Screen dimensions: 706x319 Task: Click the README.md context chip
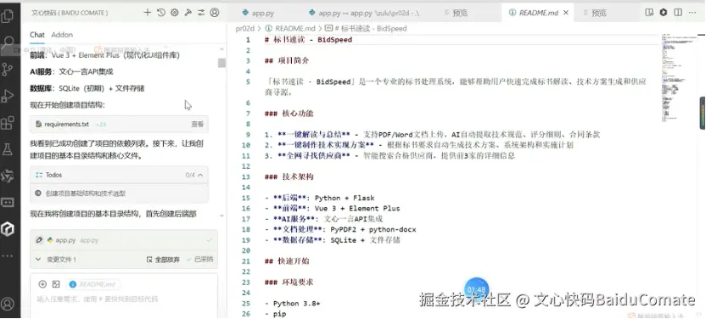92,284
